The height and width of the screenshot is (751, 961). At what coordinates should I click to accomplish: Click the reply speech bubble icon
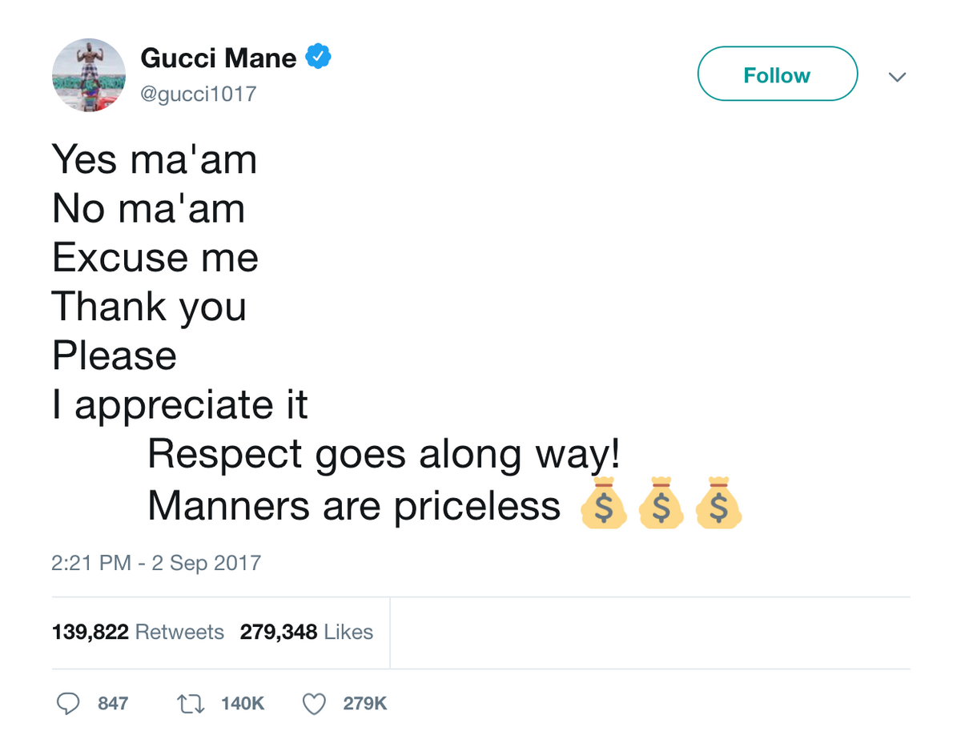pyautogui.click(x=68, y=704)
